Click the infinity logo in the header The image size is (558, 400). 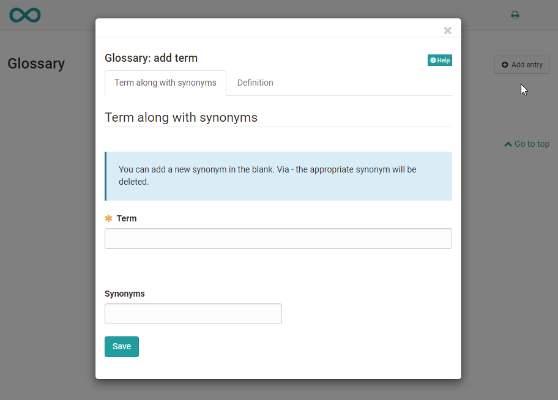coord(25,15)
